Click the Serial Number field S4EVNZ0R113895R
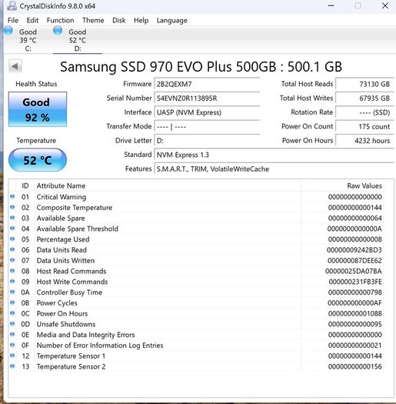396x404 pixels. [207, 98]
